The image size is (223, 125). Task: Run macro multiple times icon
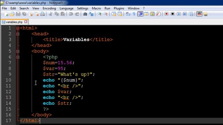point(185,14)
